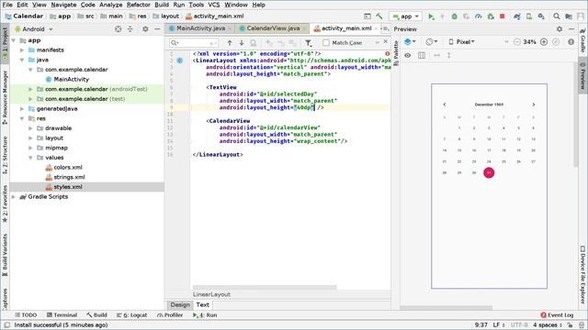Open the TODO tool window
Image resolution: width=588 pixels, height=330 pixels.
tap(26, 315)
